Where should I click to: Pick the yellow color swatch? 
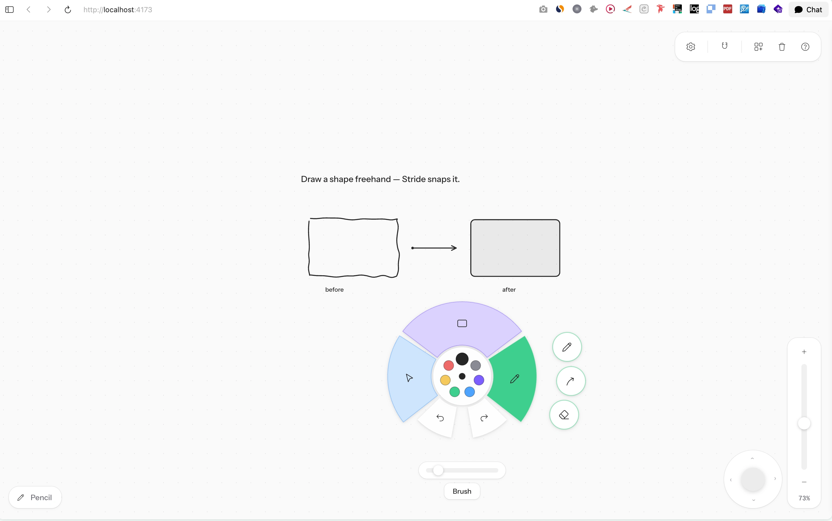click(445, 380)
